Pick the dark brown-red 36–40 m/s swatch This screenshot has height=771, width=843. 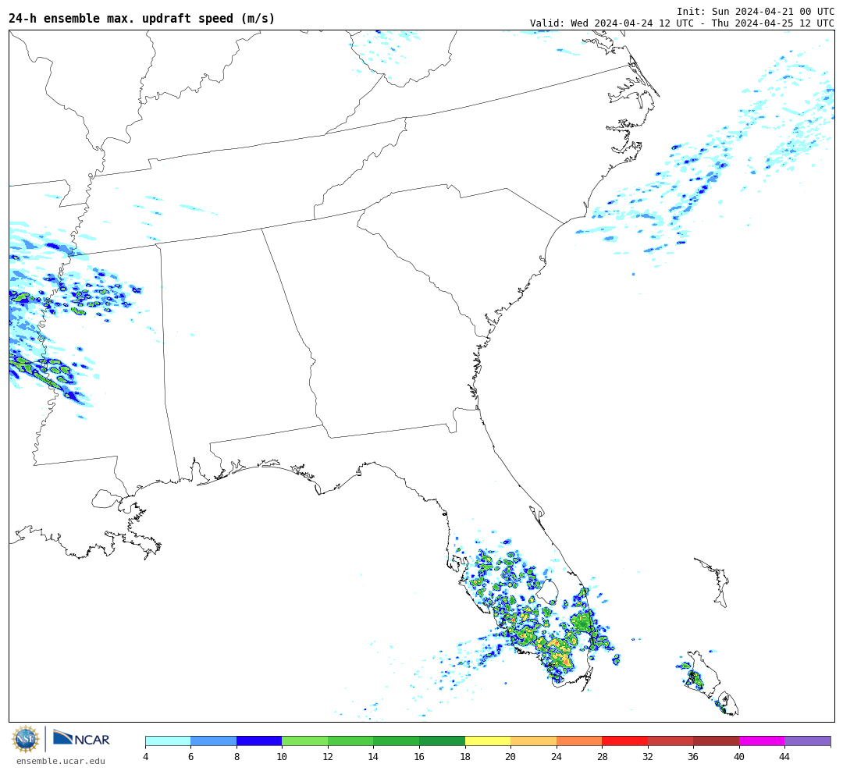tap(716, 741)
